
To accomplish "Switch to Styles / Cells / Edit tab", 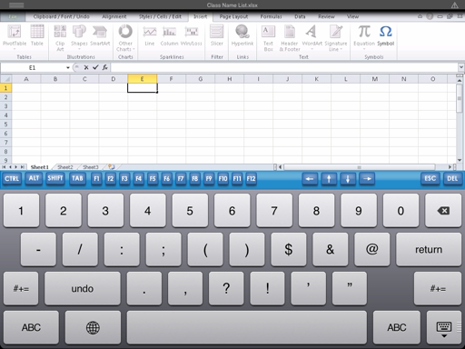I will click(x=160, y=16).
